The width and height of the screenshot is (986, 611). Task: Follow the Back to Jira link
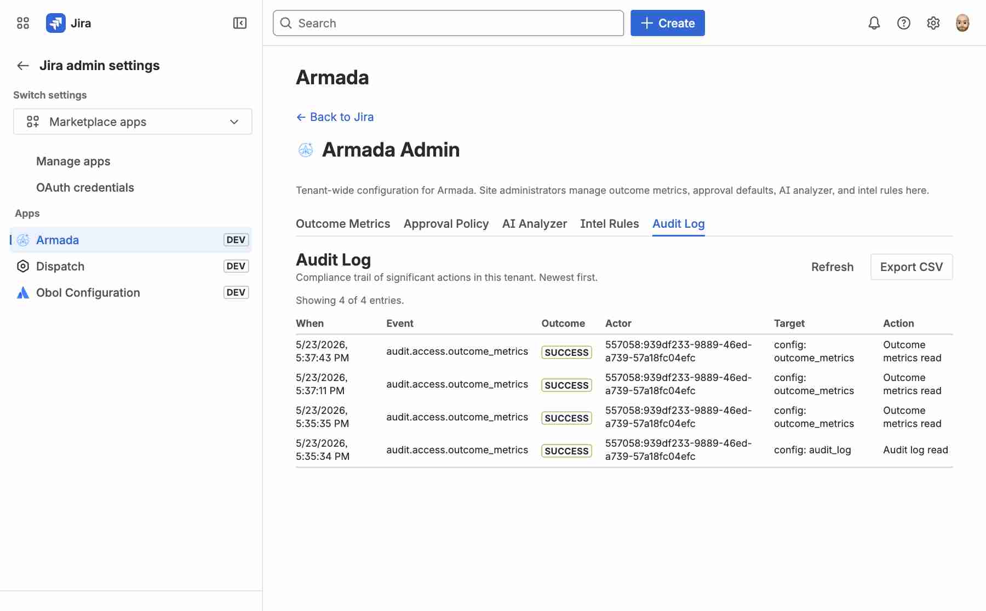point(335,117)
